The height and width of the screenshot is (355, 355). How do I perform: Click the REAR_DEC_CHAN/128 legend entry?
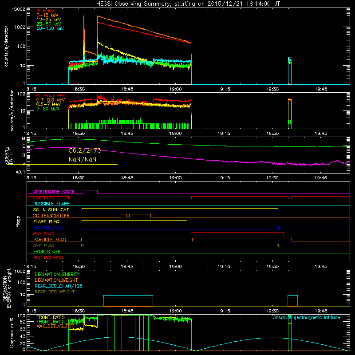pos(59,286)
